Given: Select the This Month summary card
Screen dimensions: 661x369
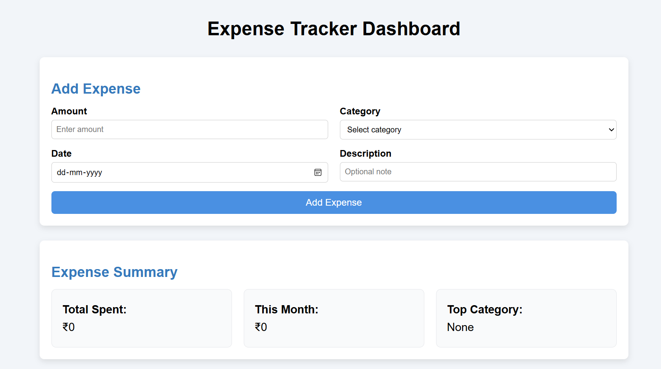Looking at the screenshot, I should coord(334,318).
